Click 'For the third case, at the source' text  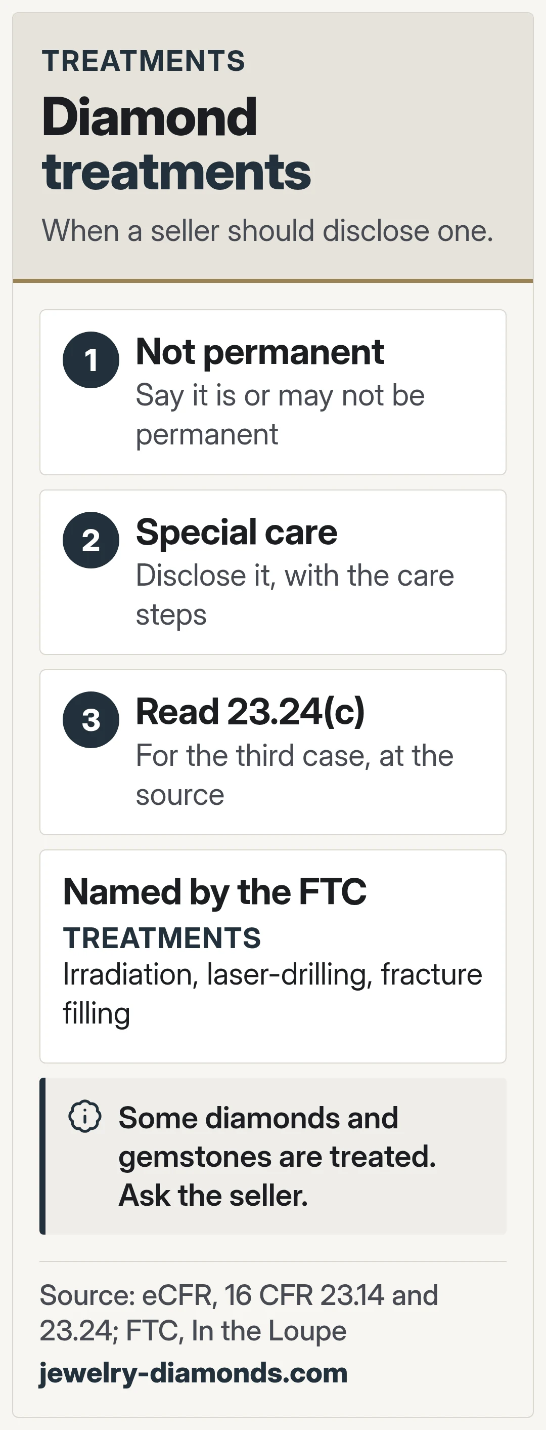click(295, 774)
